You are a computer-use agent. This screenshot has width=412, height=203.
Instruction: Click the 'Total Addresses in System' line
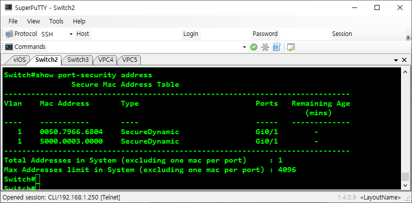[143, 160]
